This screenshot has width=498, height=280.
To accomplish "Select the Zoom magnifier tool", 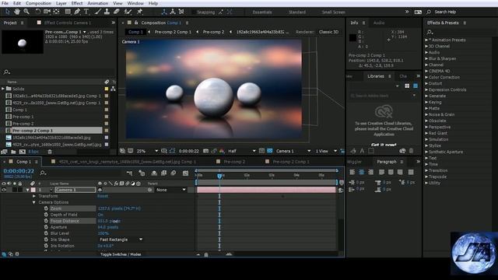I will 26,12.
